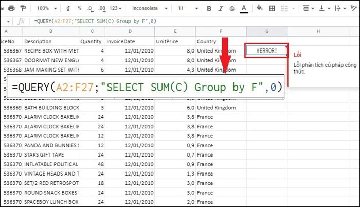The height and width of the screenshot is (207, 360).
Task: Toggle bold formatting
Action: (209, 8)
